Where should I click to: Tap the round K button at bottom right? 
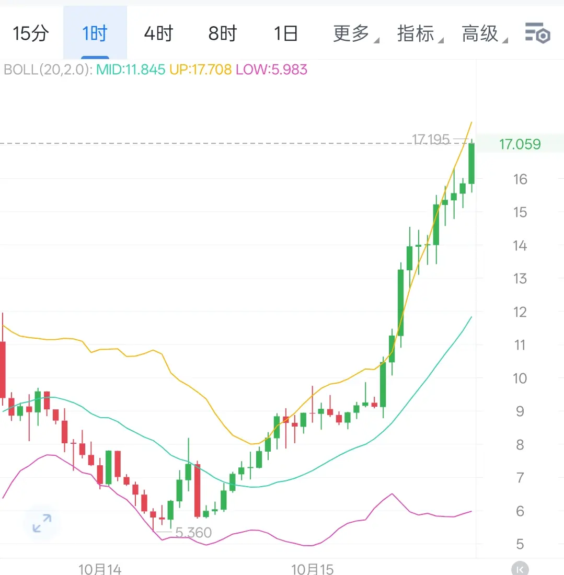pyautogui.click(x=520, y=569)
